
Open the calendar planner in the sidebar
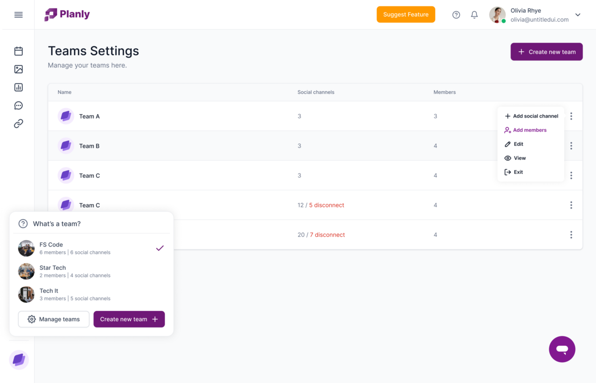coord(18,51)
